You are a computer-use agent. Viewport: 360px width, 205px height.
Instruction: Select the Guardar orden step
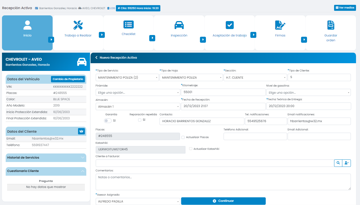331,33
